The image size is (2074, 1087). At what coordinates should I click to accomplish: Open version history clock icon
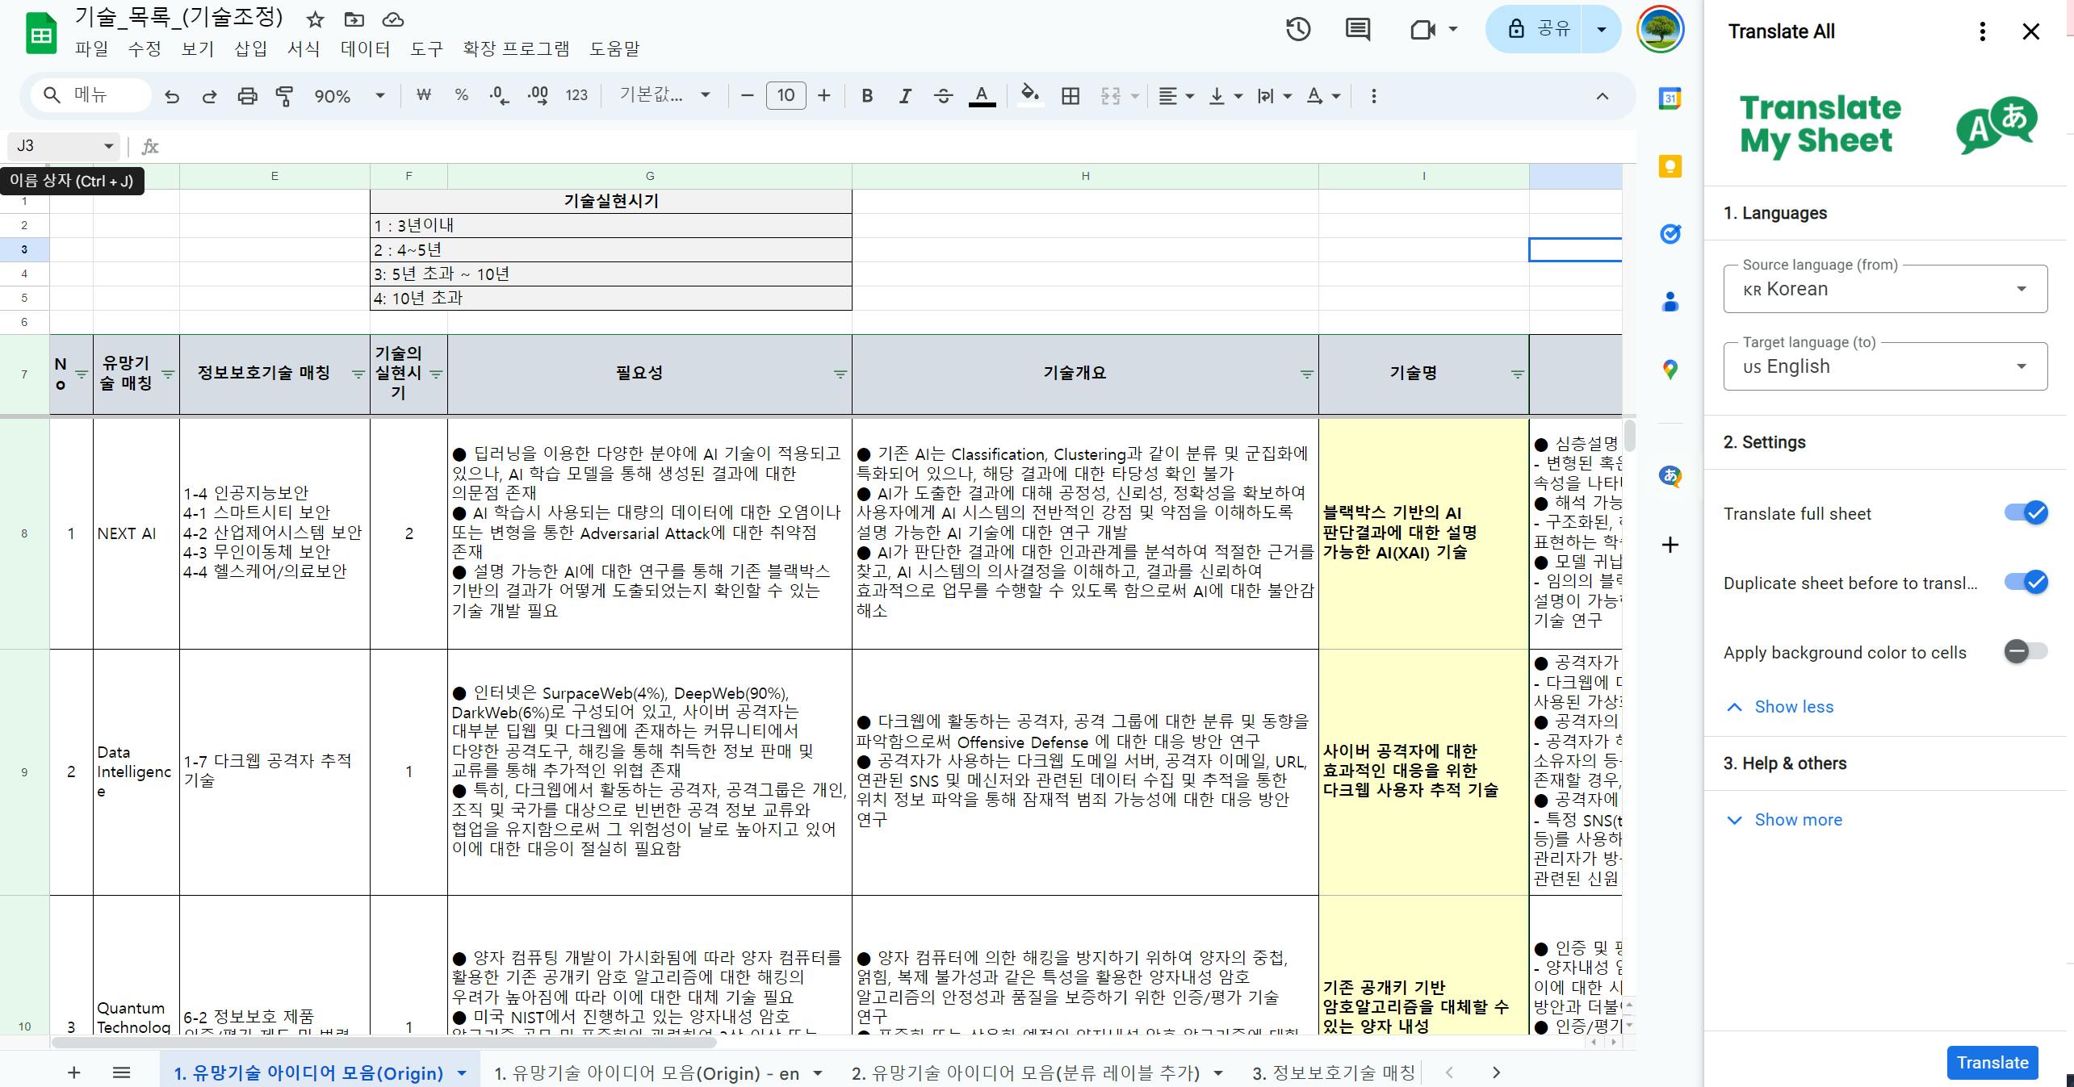pos(1297,30)
